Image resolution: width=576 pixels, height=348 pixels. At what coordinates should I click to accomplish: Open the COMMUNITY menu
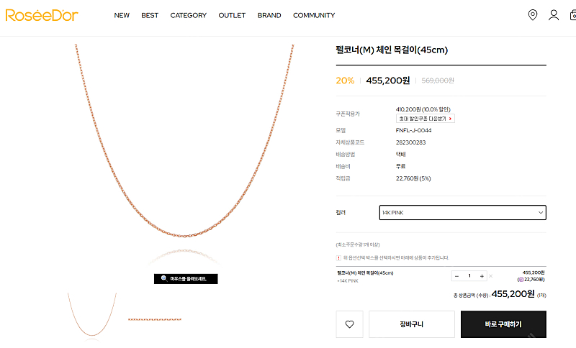314,15
